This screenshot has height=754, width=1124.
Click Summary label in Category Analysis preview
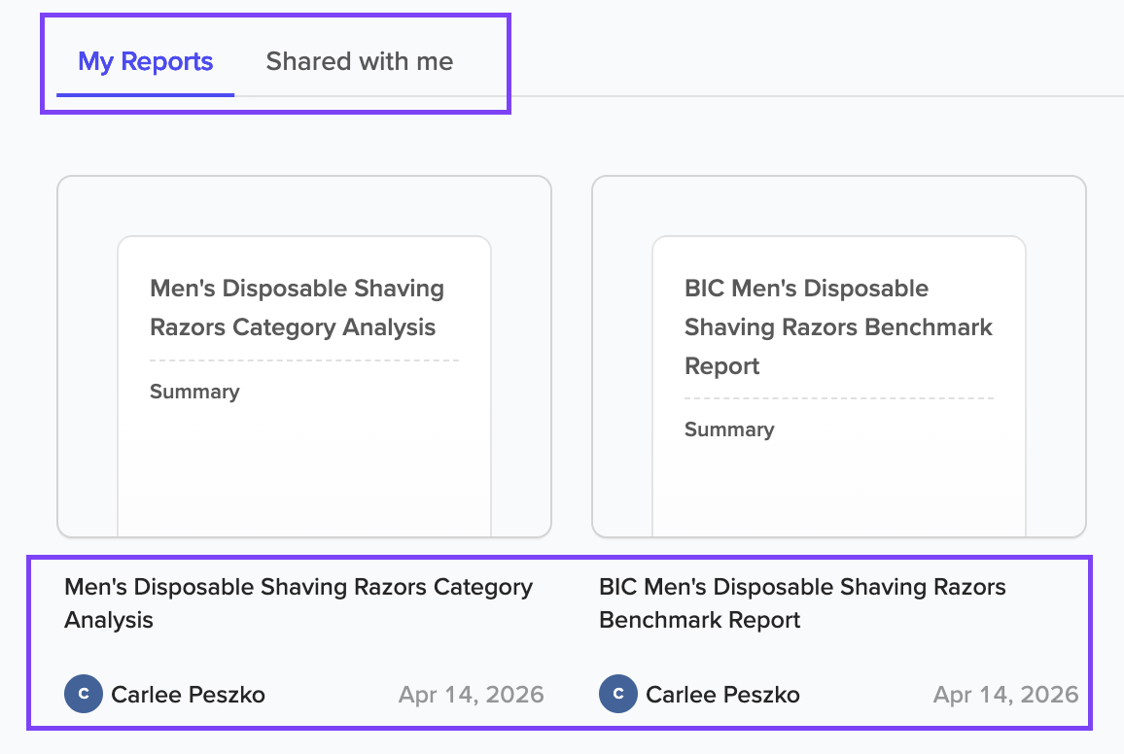[195, 392]
